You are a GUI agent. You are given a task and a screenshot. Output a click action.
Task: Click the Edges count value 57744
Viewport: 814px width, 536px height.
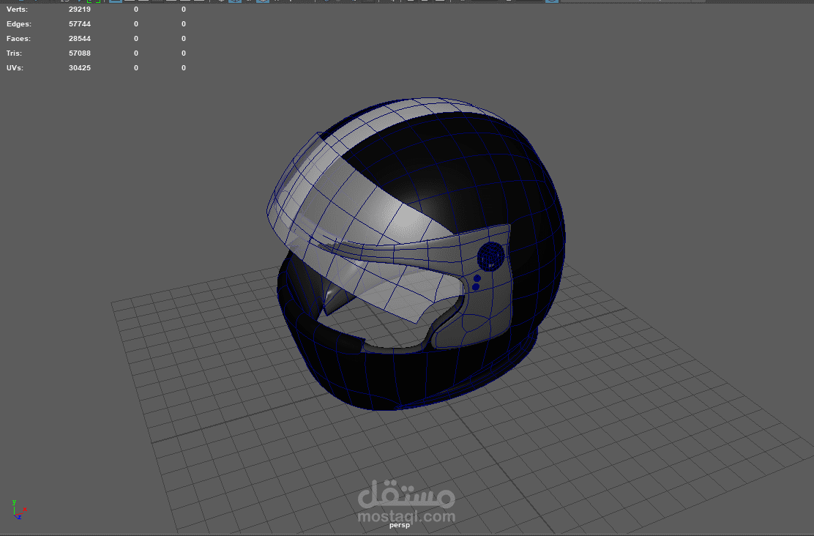[80, 24]
